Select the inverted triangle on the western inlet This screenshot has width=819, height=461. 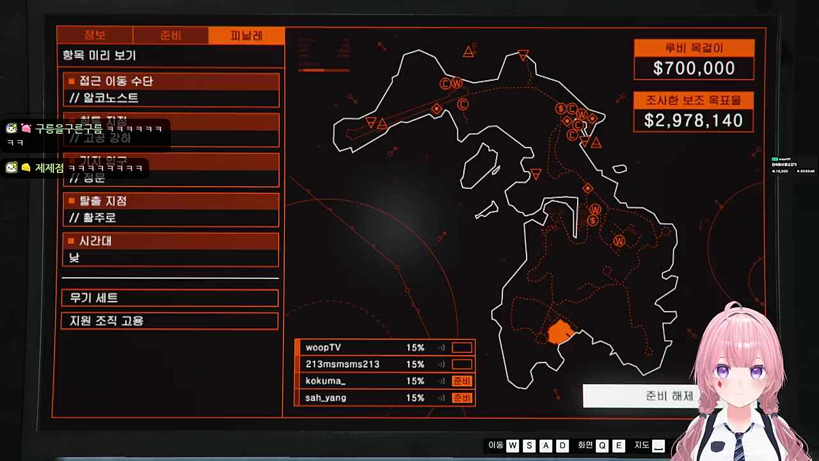click(x=536, y=174)
